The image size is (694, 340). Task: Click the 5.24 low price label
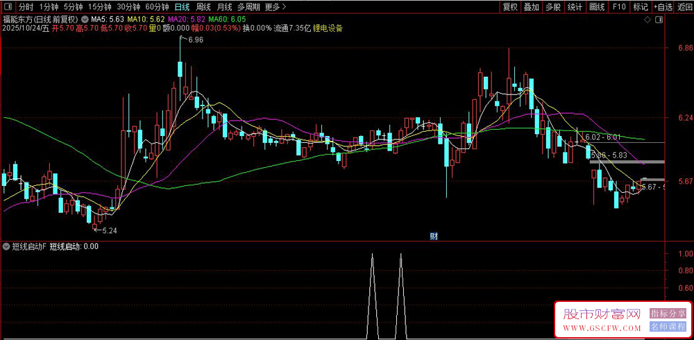[x=110, y=230]
